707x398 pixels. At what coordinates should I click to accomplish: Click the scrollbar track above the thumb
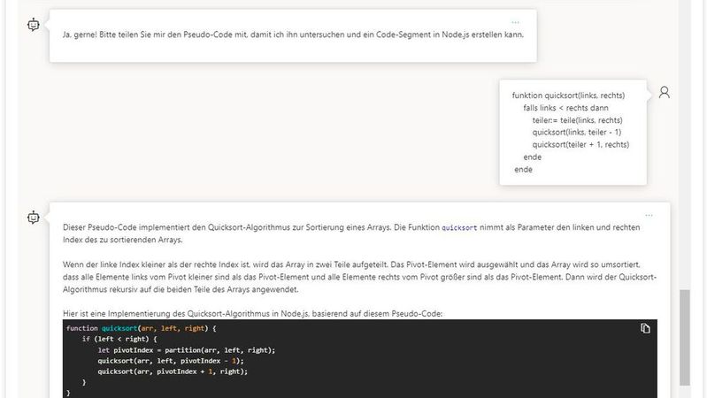(x=684, y=133)
